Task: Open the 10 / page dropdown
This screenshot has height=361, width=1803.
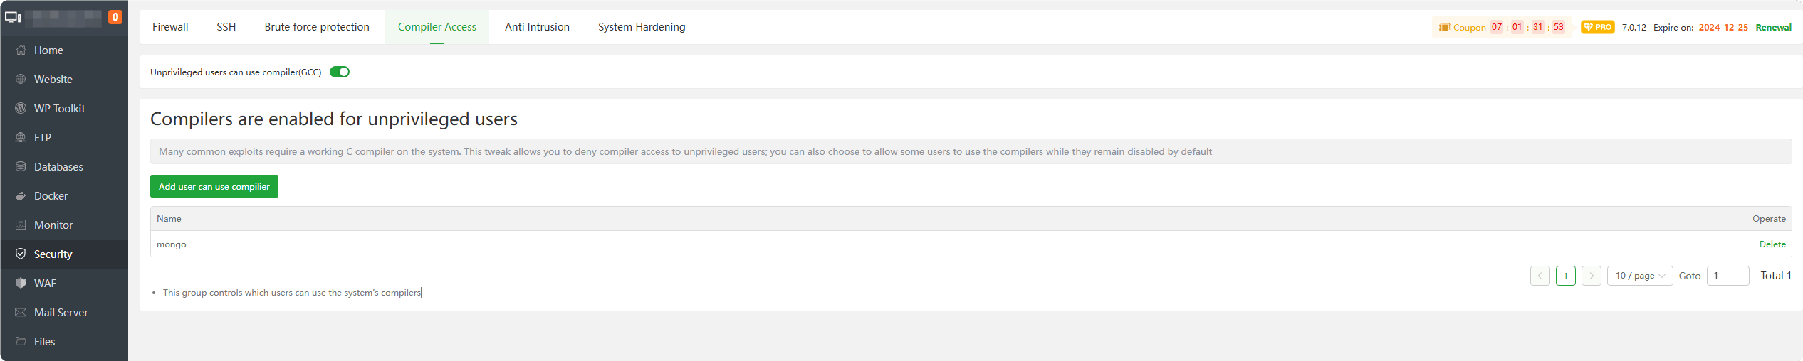Action: pyautogui.click(x=1639, y=276)
